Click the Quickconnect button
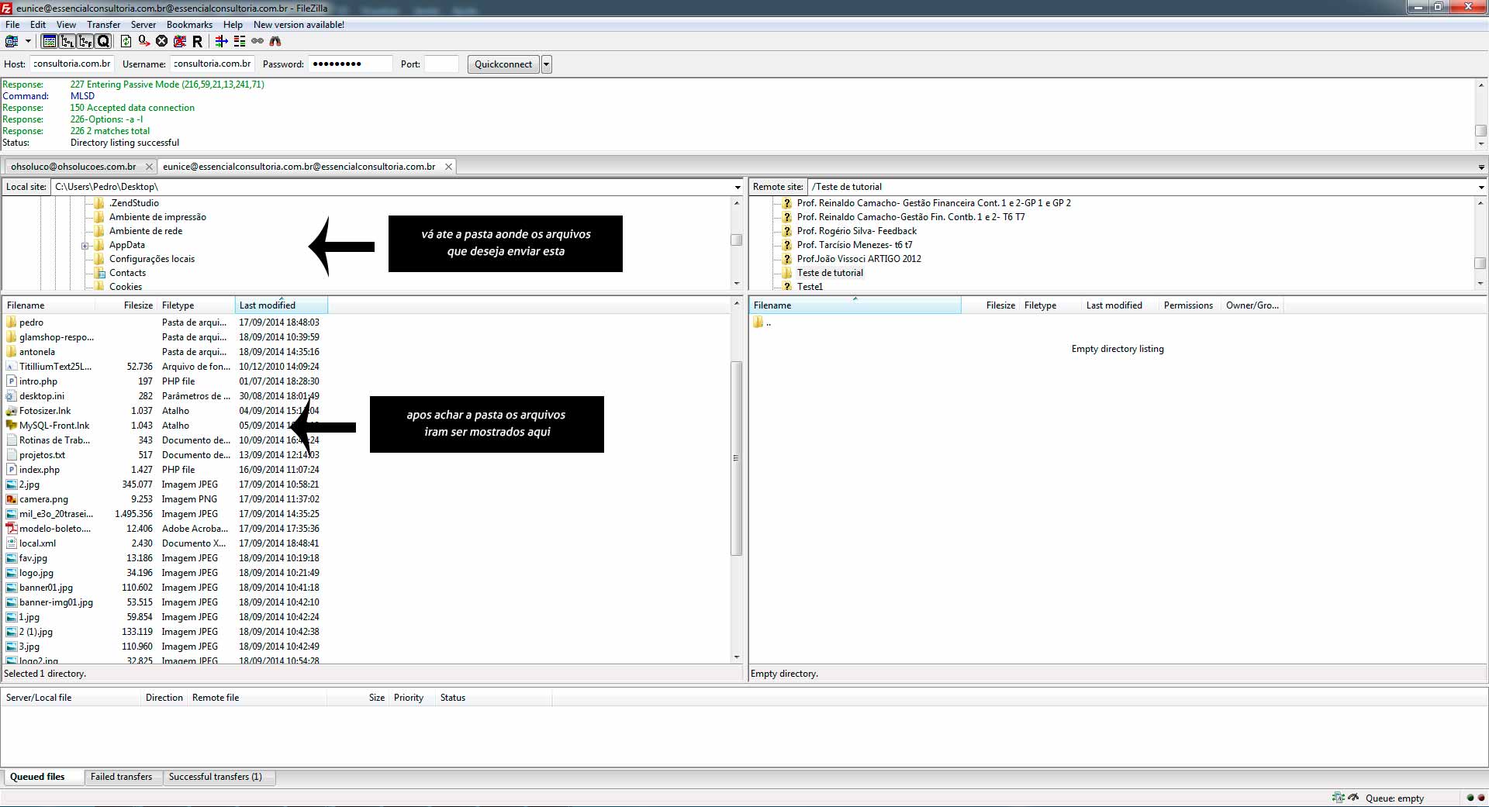Screen dimensions: 1489x807 (x=503, y=64)
